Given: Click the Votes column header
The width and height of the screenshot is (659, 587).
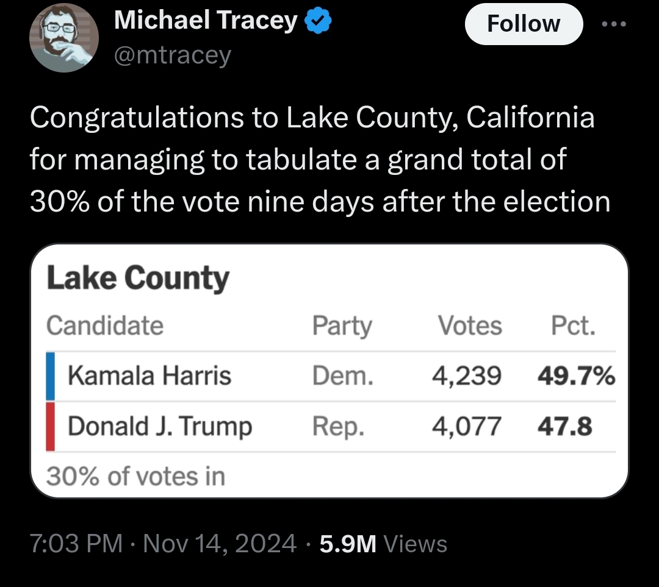Looking at the screenshot, I should coord(470,326).
